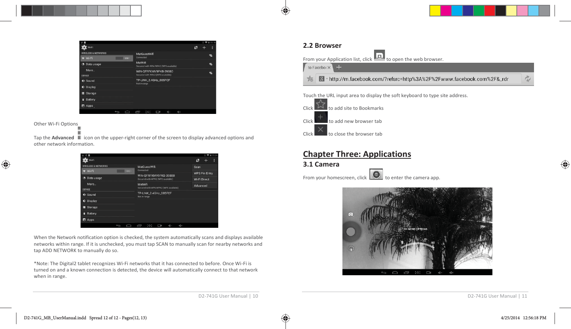This screenshot has width=571, height=329.
Task: Open Display settings in the 11:18 screenshot
Action: [107, 87]
